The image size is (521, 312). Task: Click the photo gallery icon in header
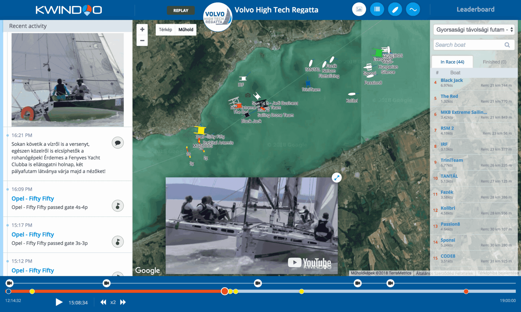(359, 9)
